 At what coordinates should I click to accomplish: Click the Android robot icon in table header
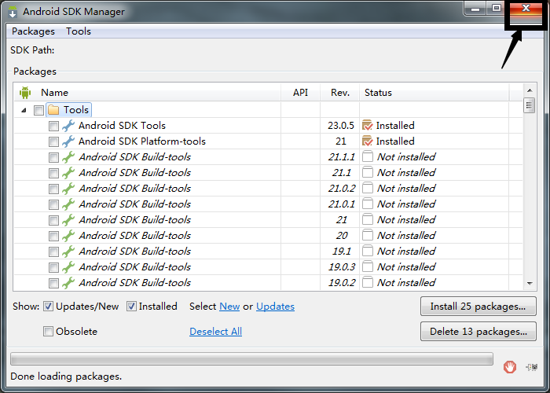(x=25, y=93)
